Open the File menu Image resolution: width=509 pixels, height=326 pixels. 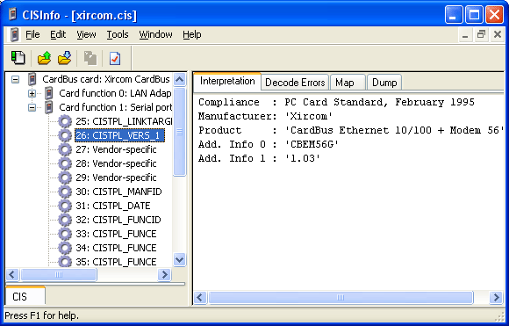coord(32,34)
